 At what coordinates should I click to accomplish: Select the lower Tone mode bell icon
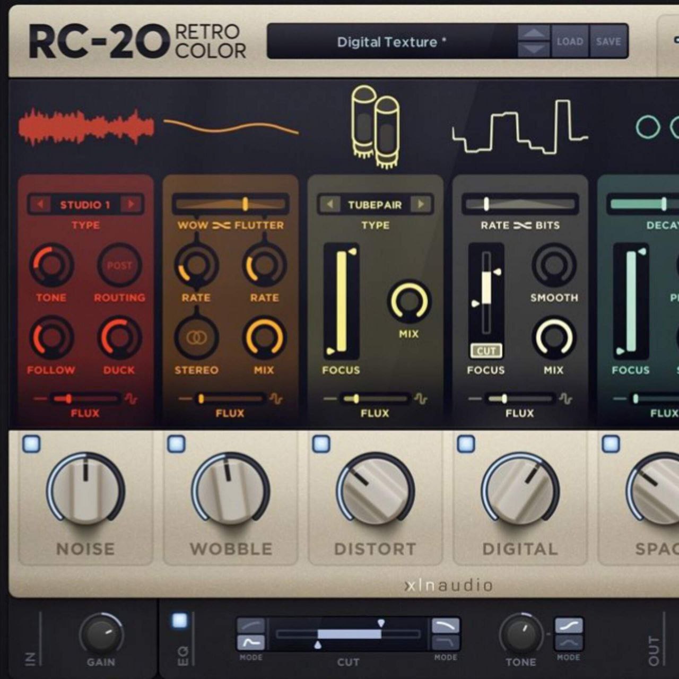pyautogui.click(x=569, y=642)
